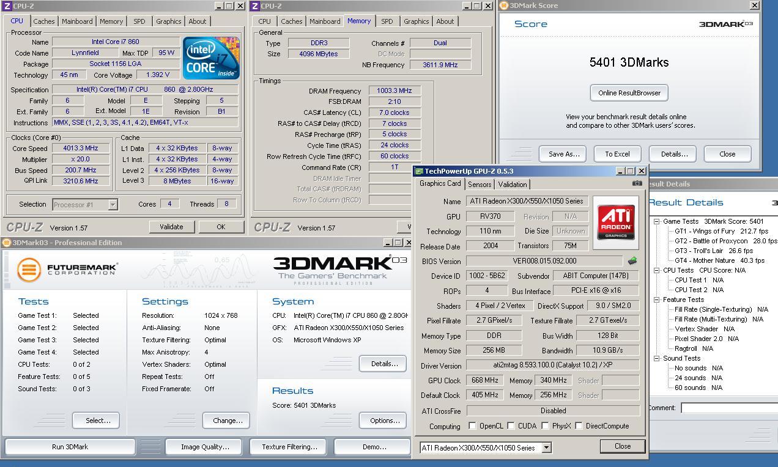Click the ATI Radeon logo in GPU-Z
Image resolution: width=778 pixels, height=467 pixels.
(x=615, y=222)
